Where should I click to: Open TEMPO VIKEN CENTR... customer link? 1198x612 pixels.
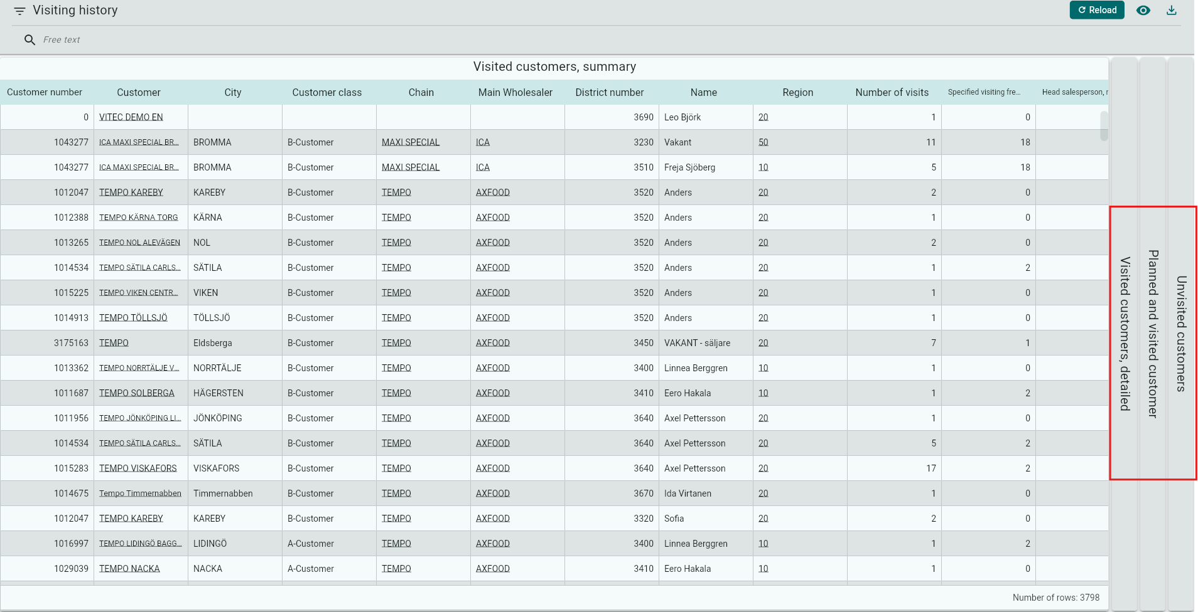(x=139, y=293)
